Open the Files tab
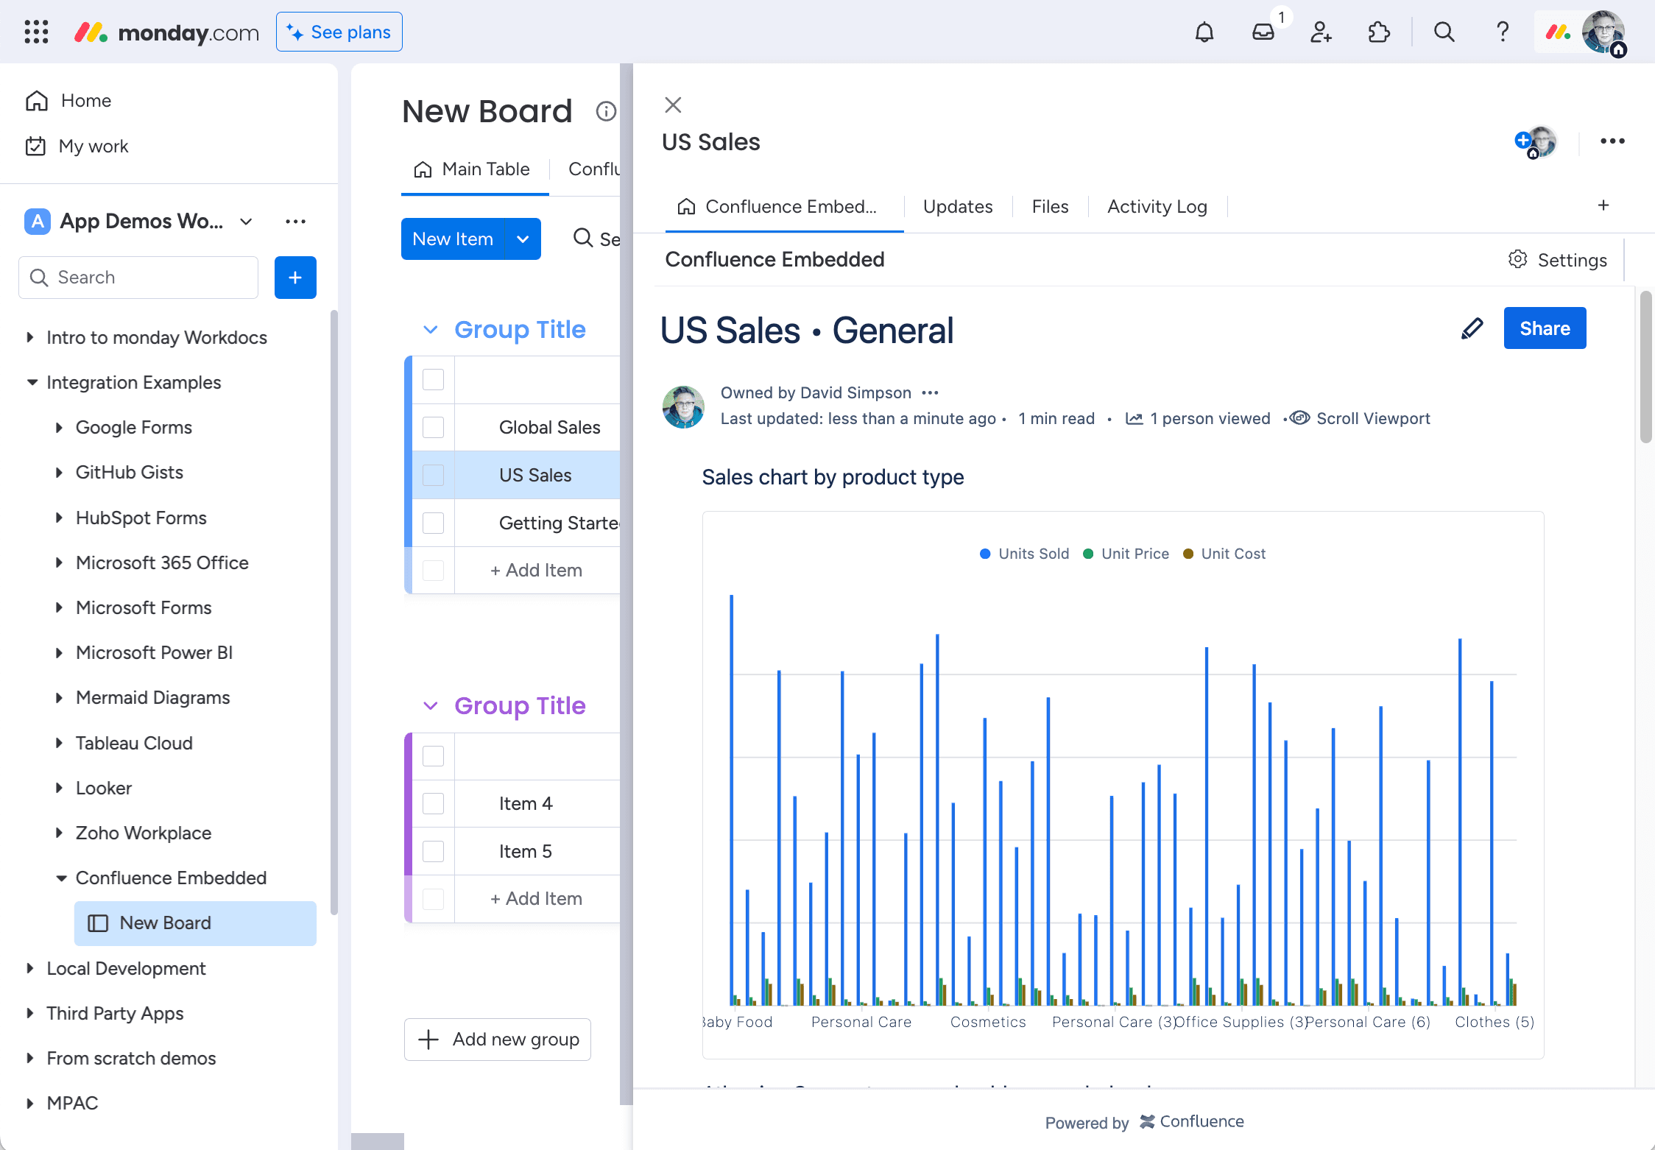The height and width of the screenshot is (1150, 1655). (x=1049, y=207)
